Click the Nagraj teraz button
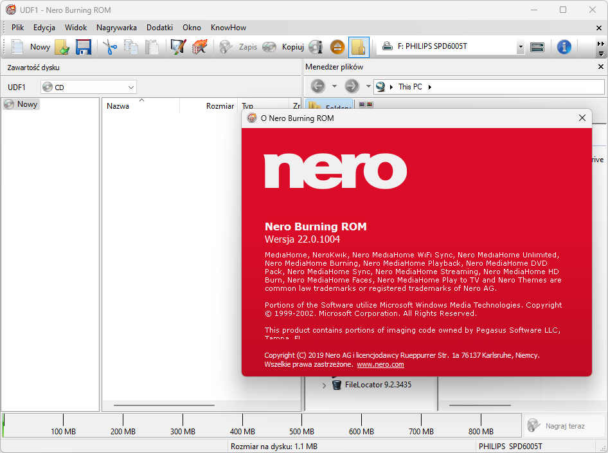The width and height of the screenshot is (608, 453). click(564, 426)
